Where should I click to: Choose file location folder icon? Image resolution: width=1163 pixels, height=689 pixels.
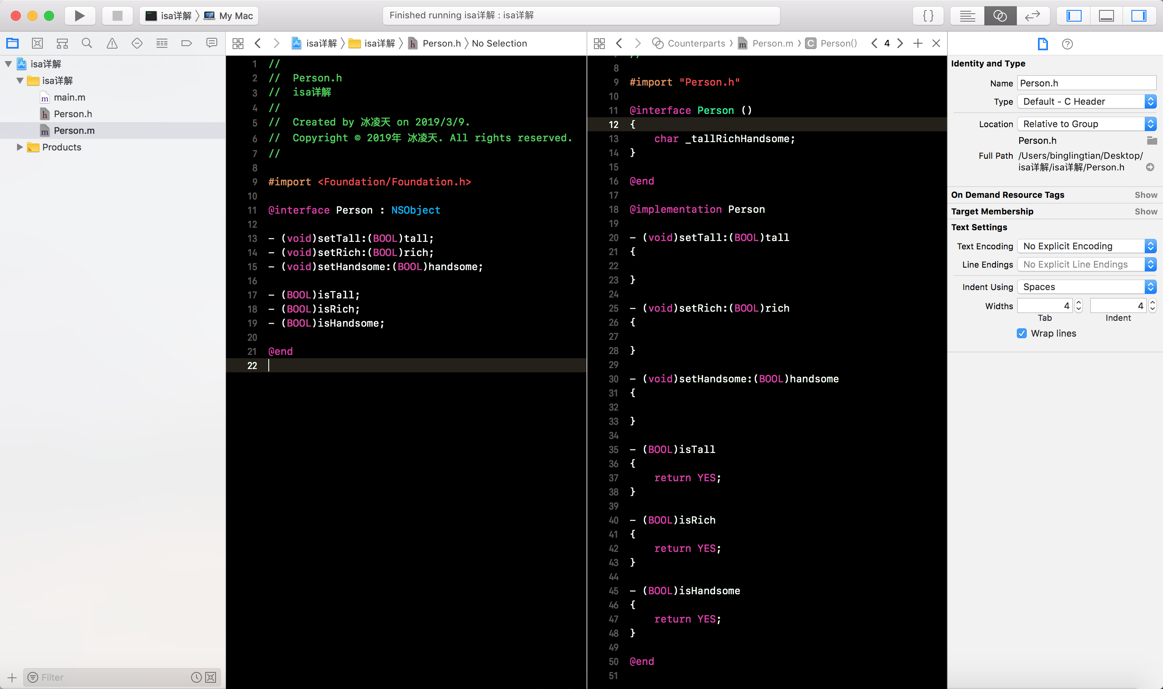(1151, 140)
